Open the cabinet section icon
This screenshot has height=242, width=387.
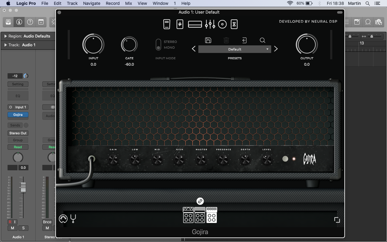point(195,24)
